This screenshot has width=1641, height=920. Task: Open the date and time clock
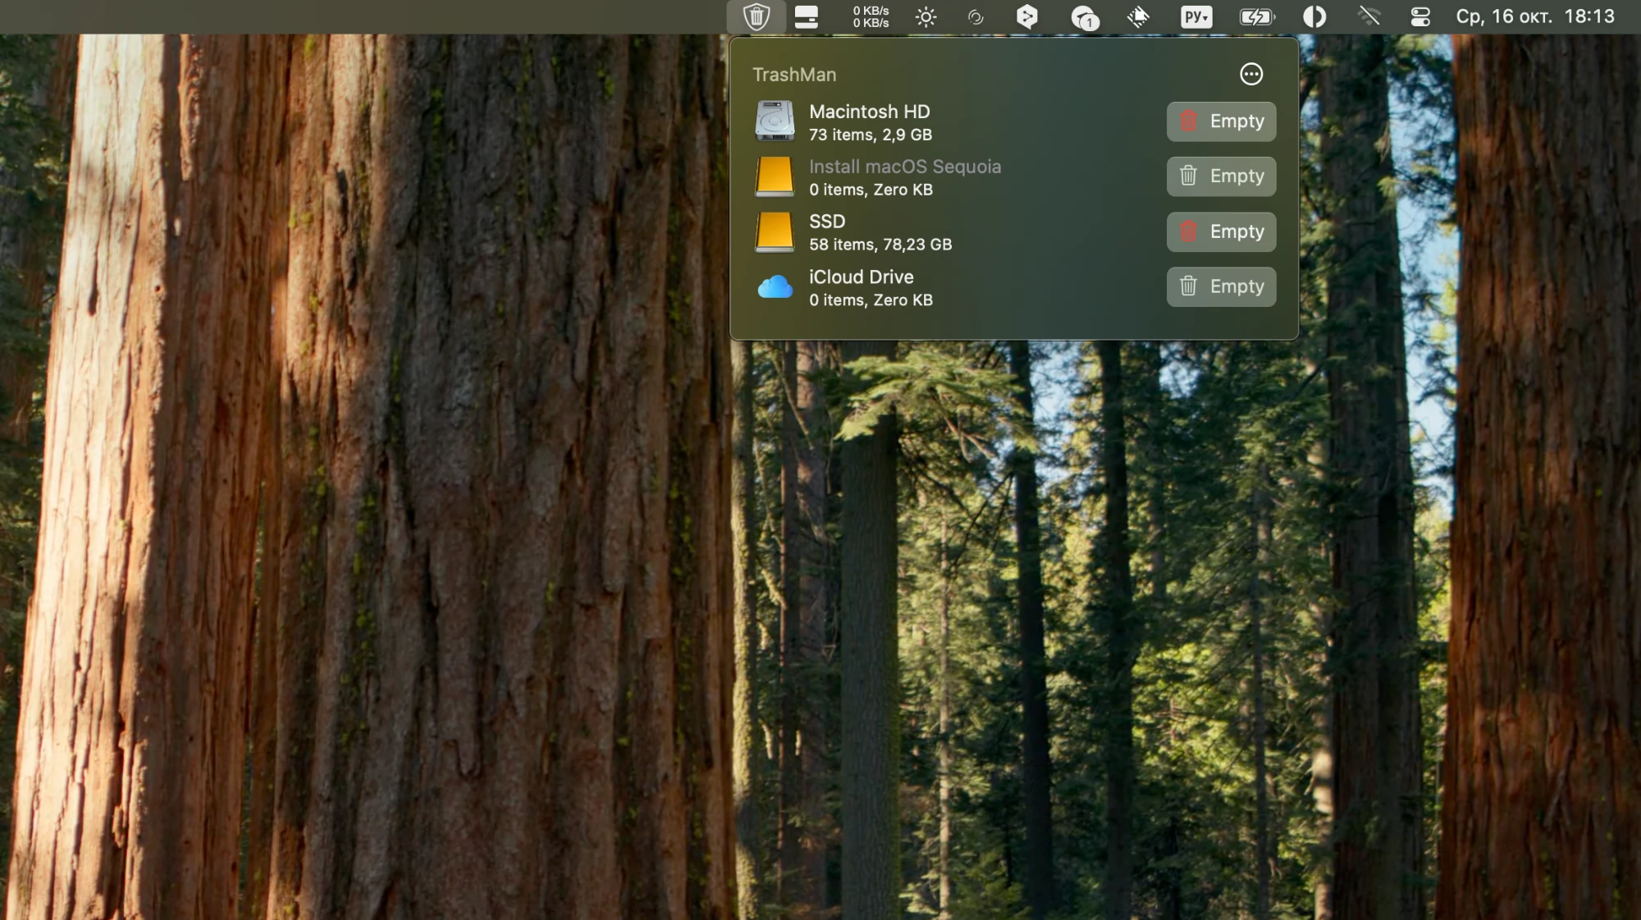point(1534,16)
